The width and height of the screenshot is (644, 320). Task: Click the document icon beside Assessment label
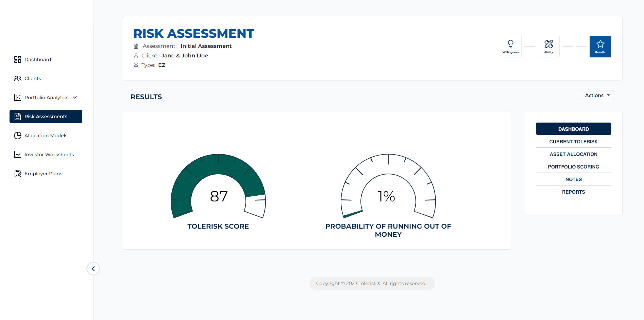click(136, 46)
